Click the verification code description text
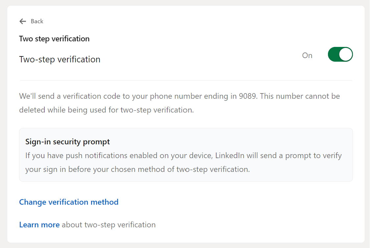Viewport: 370px width, 248px height. [179, 103]
